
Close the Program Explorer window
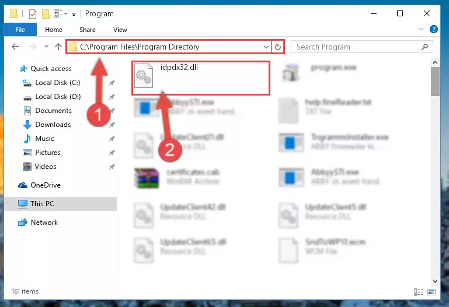coord(427,14)
